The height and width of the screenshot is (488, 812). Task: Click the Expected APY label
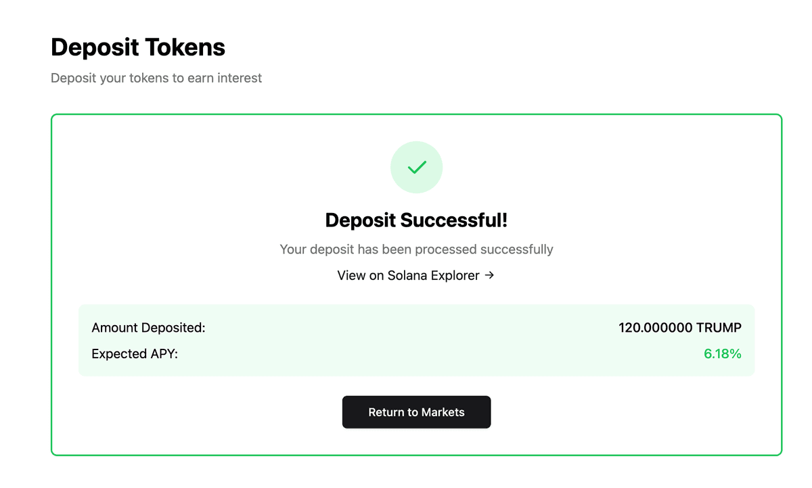click(135, 353)
